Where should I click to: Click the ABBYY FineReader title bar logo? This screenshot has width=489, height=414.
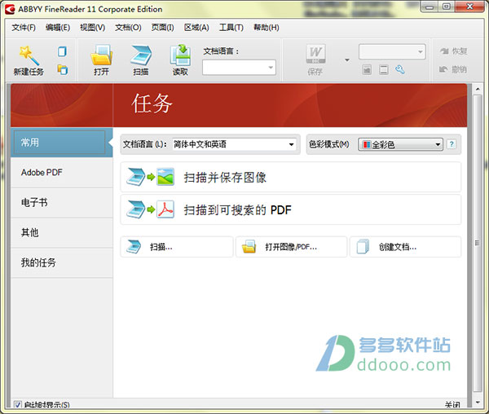coord(10,9)
